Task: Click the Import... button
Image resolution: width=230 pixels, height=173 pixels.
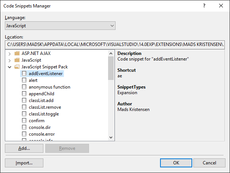Action: click(x=24, y=163)
